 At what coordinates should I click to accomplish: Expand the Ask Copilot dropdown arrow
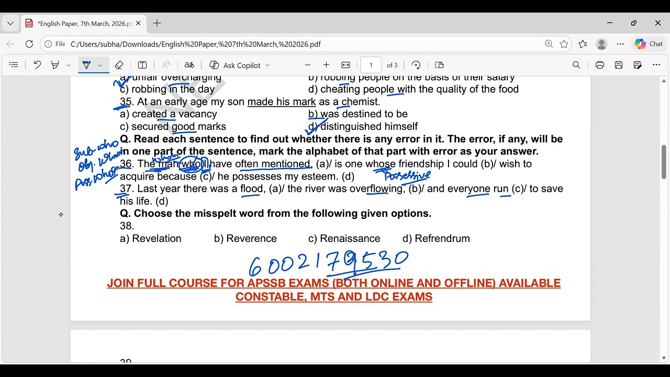point(267,65)
